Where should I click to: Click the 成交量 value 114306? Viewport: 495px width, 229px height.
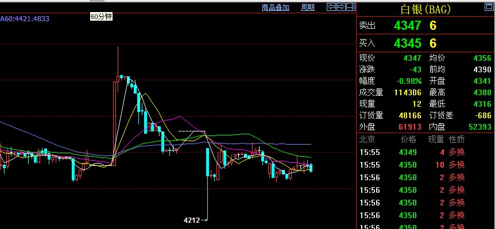click(408, 92)
